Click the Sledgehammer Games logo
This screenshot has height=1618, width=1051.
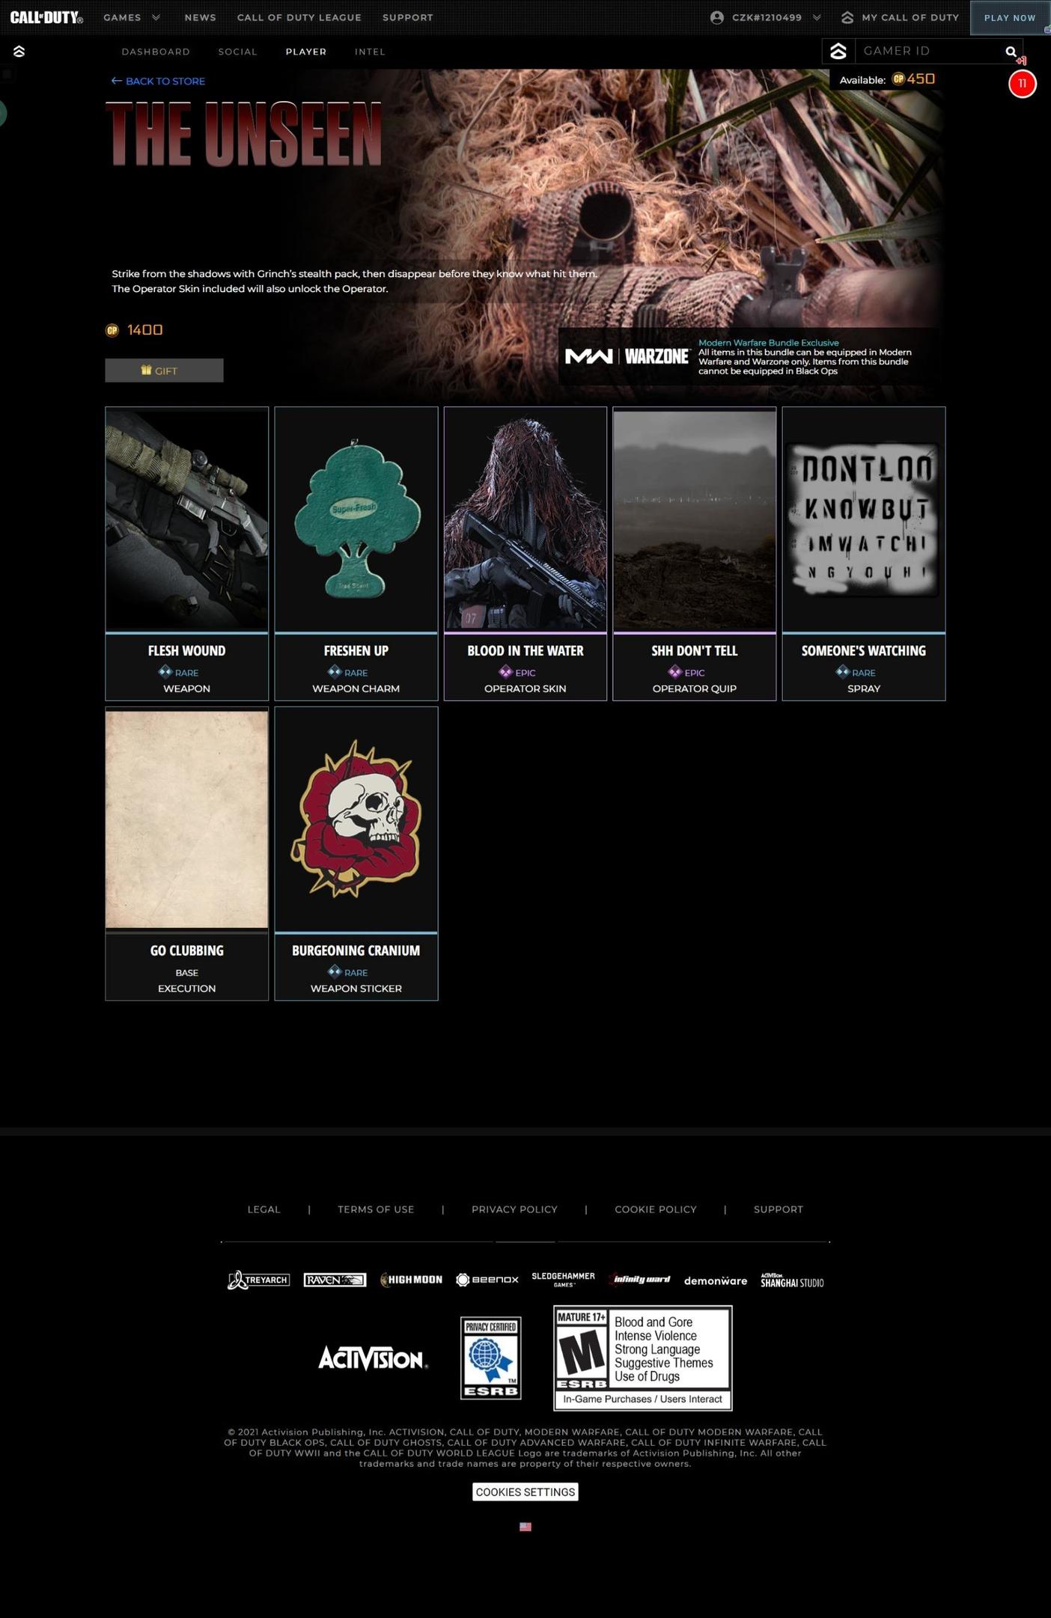[563, 1280]
